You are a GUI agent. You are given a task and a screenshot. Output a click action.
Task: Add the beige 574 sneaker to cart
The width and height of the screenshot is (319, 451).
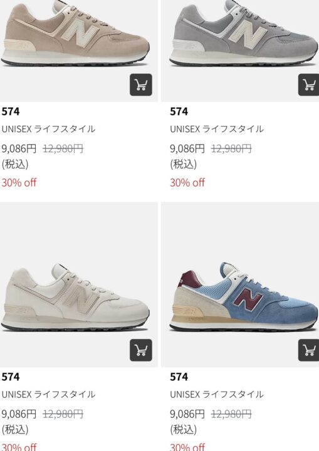pyautogui.click(x=141, y=85)
